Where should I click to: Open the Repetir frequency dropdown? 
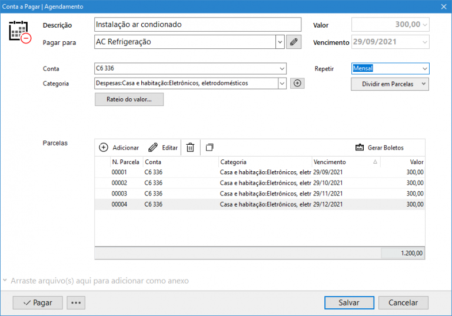(x=424, y=69)
